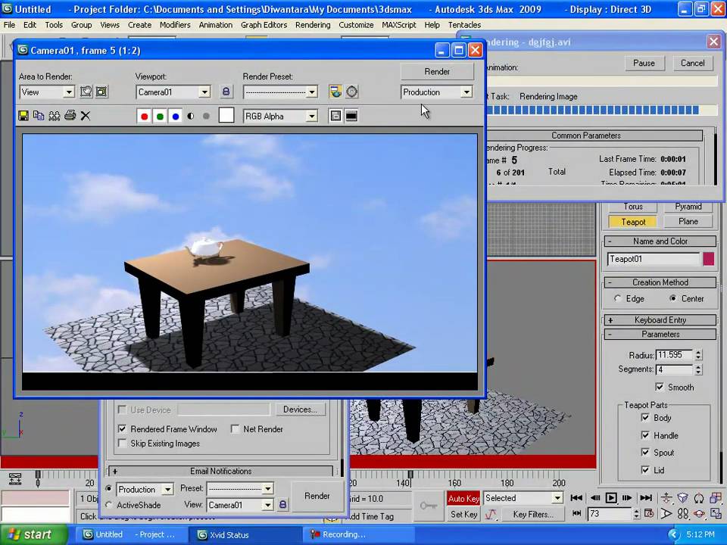
Task: Click the Maximize Viewport Toggle icon
Action: click(x=716, y=513)
